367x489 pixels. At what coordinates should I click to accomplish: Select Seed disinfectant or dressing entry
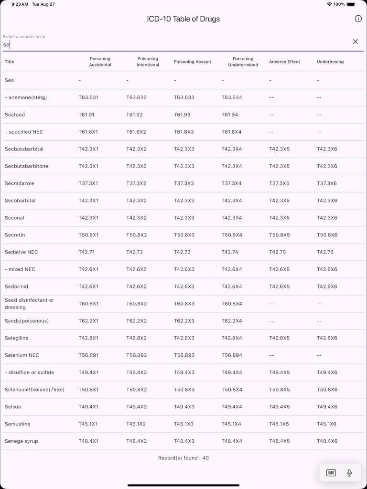pyautogui.click(x=29, y=304)
